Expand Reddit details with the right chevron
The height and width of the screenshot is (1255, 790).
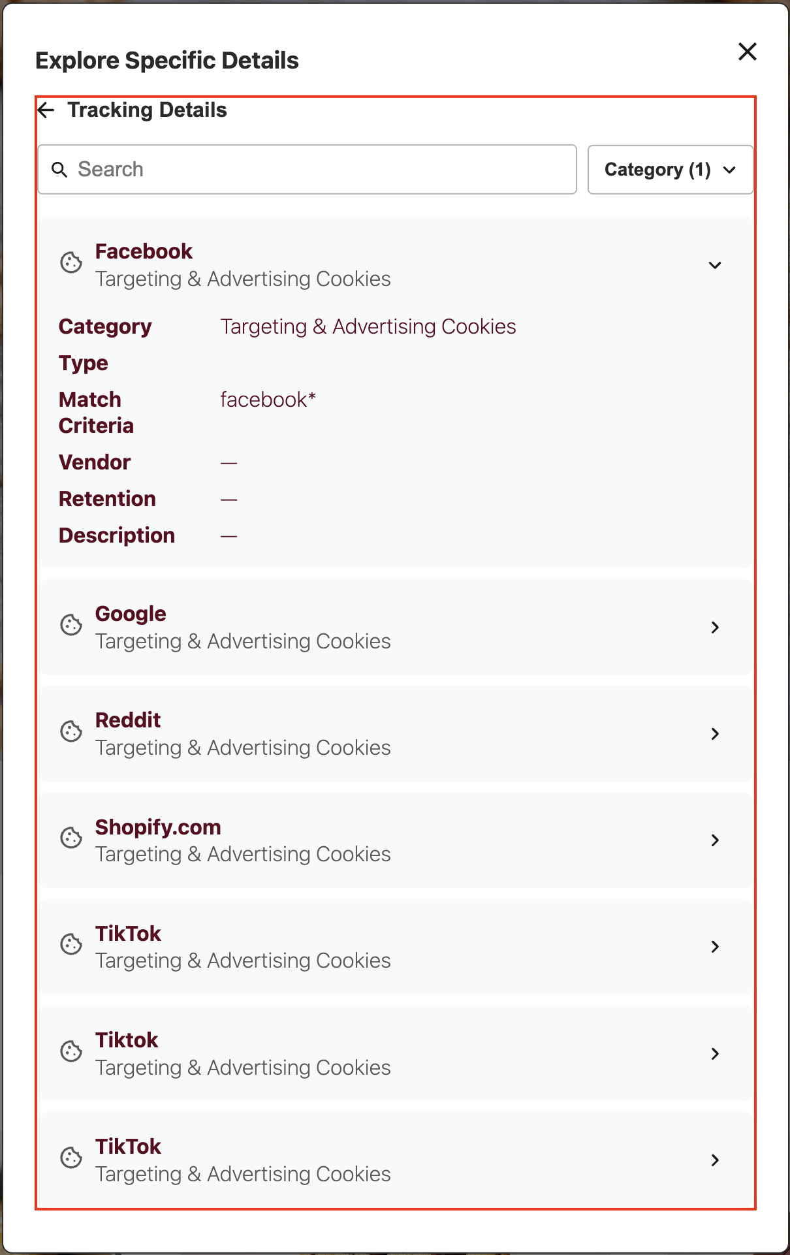(715, 734)
